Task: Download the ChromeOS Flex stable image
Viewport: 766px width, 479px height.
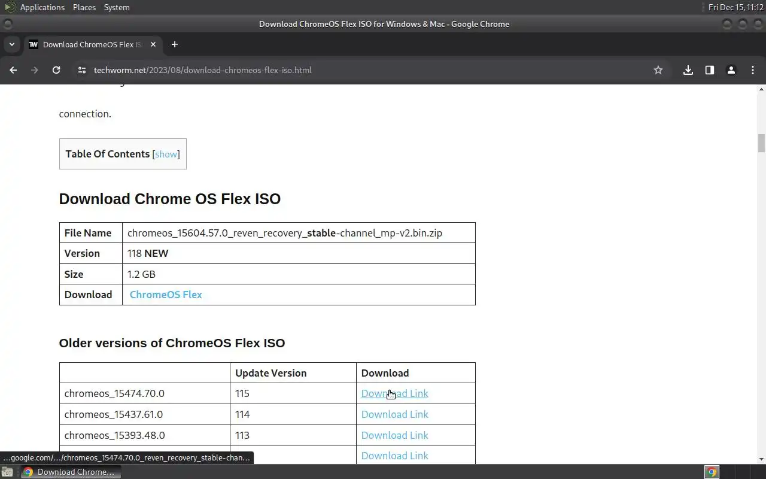Action: 166,295
